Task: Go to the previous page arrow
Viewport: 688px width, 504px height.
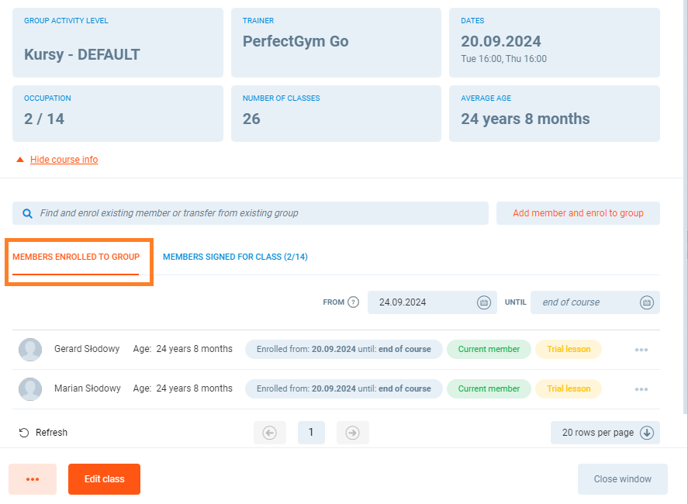Action: [x=270, y=433]
